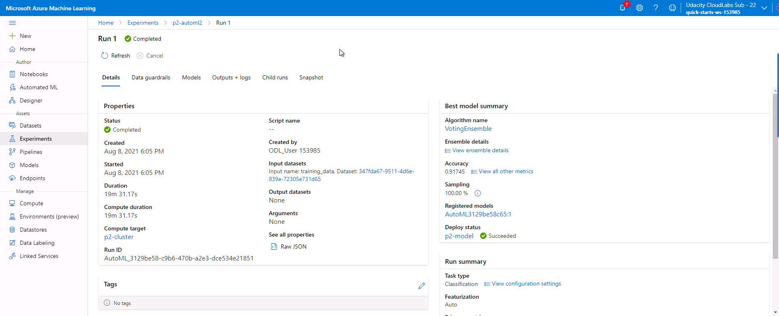Click the Raw JSON text link
This screenshot has width=779, height=316.
294,246
